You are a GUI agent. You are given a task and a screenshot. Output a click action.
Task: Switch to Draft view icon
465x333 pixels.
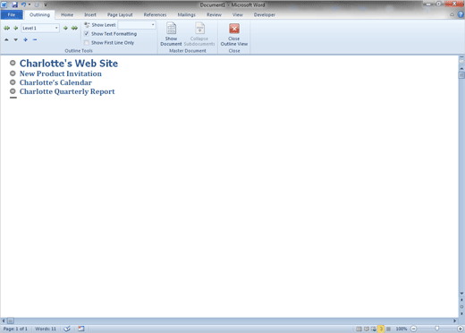388,329
